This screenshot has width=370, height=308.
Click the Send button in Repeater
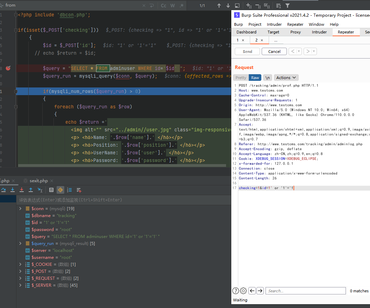point(247,52)
